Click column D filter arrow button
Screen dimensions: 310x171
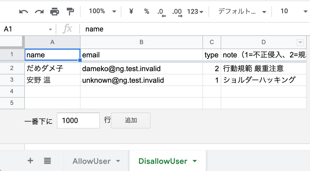tap(300, 42)
